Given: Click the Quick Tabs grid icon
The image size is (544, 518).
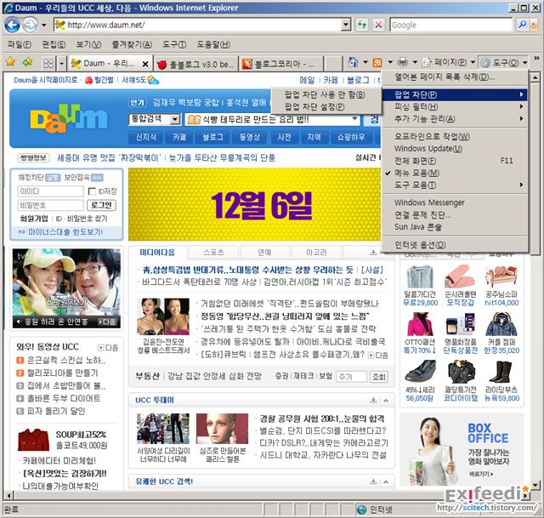Looking at the screenshot, I should point(48,63).
